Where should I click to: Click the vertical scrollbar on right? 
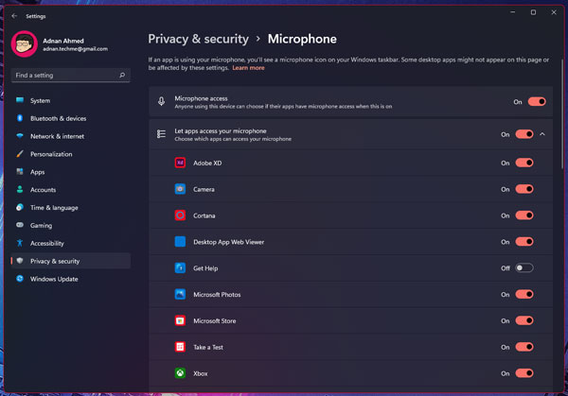click(561, 115)
